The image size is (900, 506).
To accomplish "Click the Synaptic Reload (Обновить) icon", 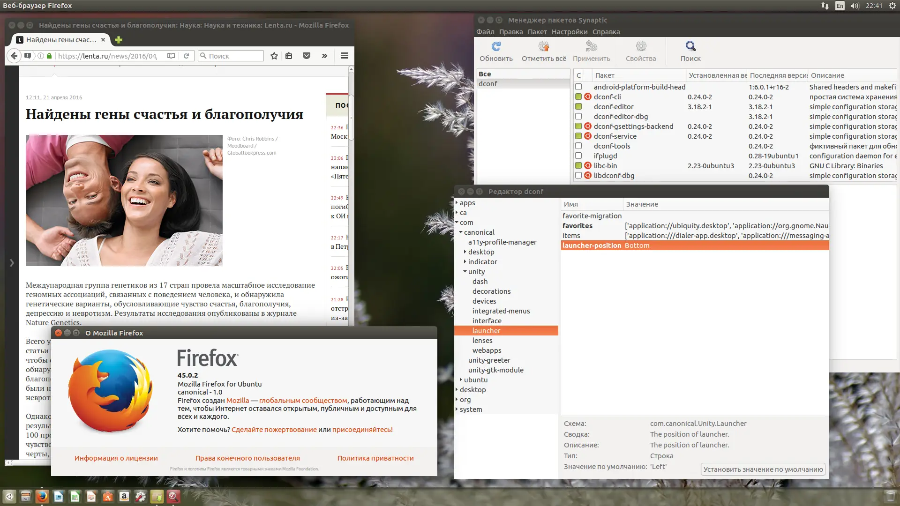I will point(496,46).
